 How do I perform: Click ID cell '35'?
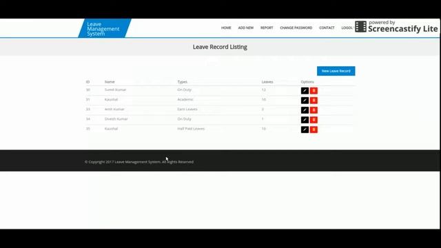coord(88,129)
